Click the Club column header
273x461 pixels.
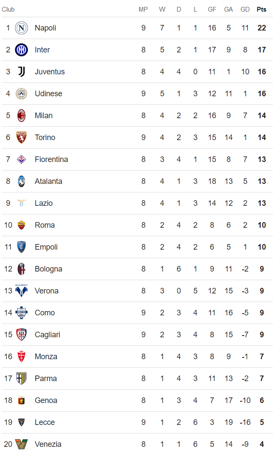pos(8,9)
